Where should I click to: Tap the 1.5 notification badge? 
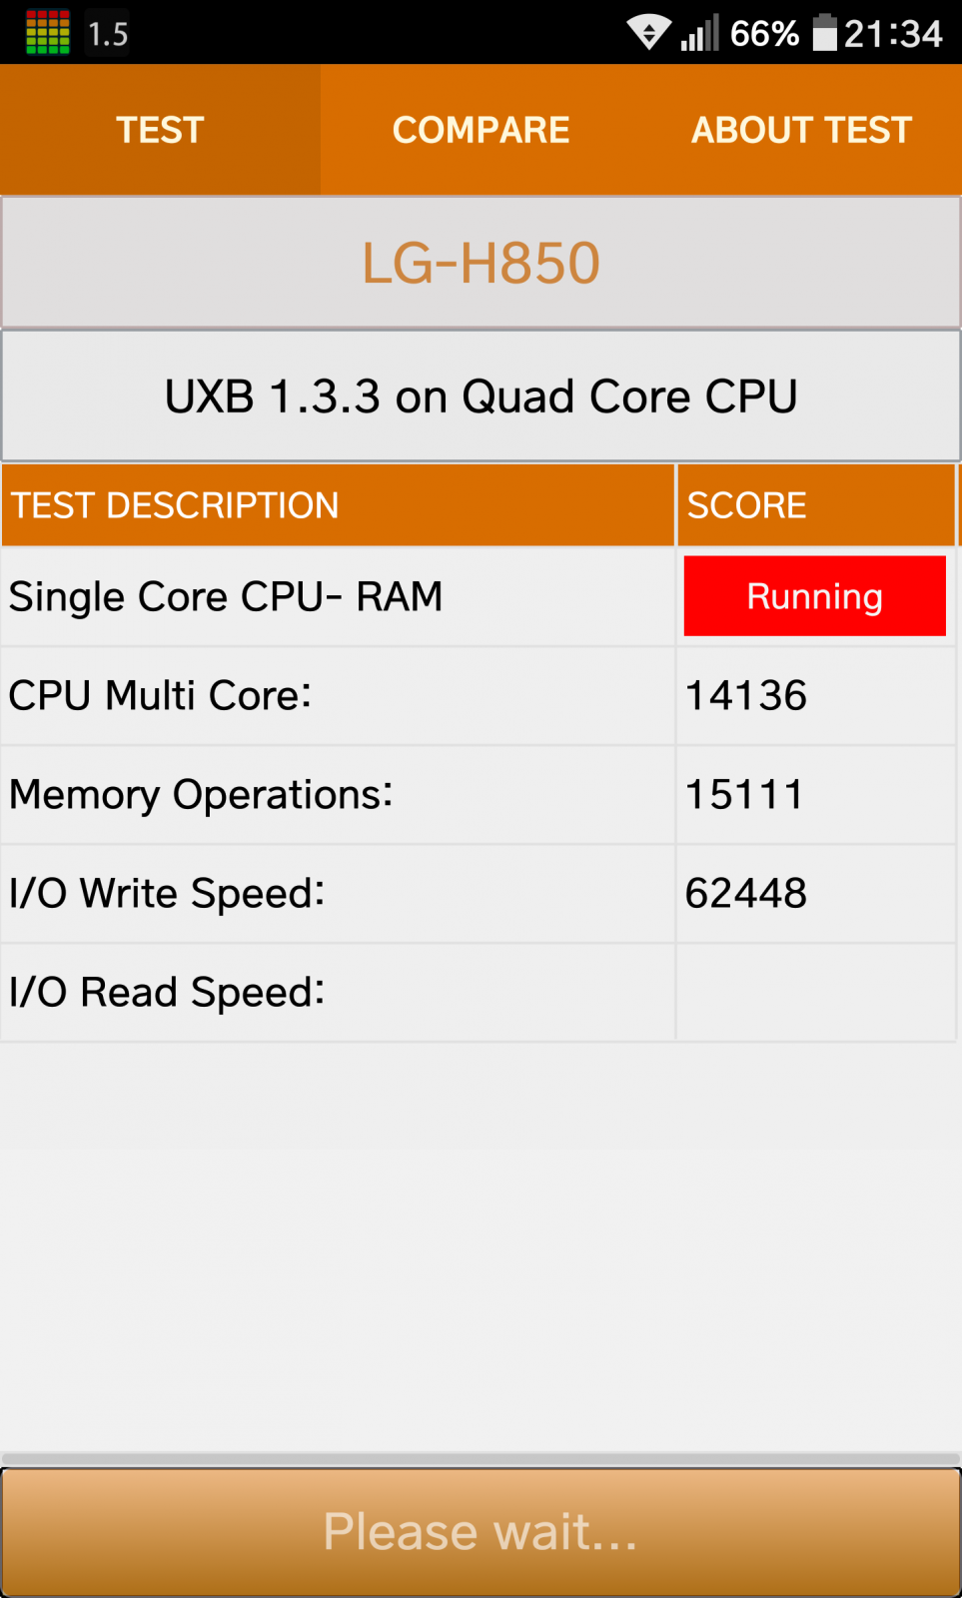[108, 34]
